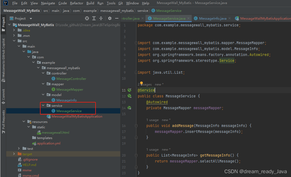Click insertMessage call on line 17
This screenshot has height=177, width=291.
(x=199, y=132)
